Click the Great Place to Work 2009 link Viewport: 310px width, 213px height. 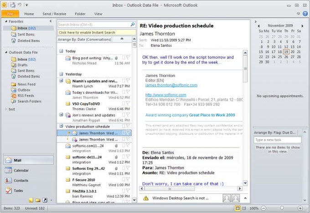tap(212, 115)
